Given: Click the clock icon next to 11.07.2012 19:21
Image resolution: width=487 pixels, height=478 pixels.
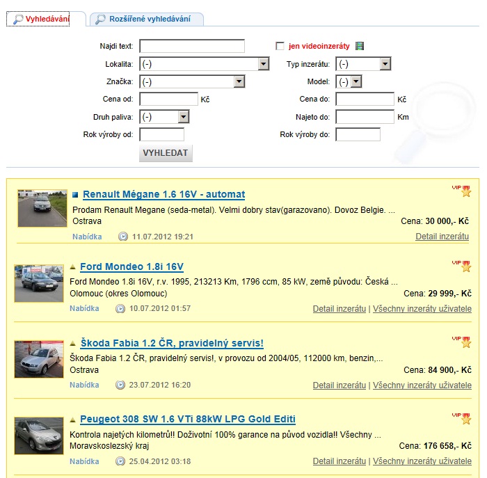Looking at the screenshot, I should tap(123, 237).
